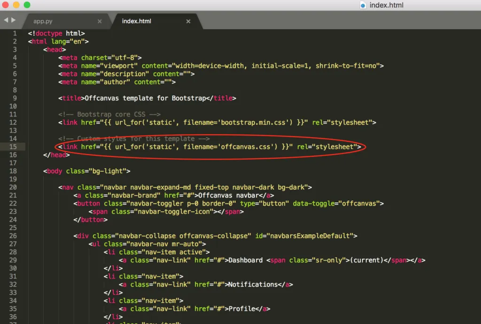Click the button class navbar-toggler line
This screenshot has width=481, height=324.
click(x=229, y=203)
